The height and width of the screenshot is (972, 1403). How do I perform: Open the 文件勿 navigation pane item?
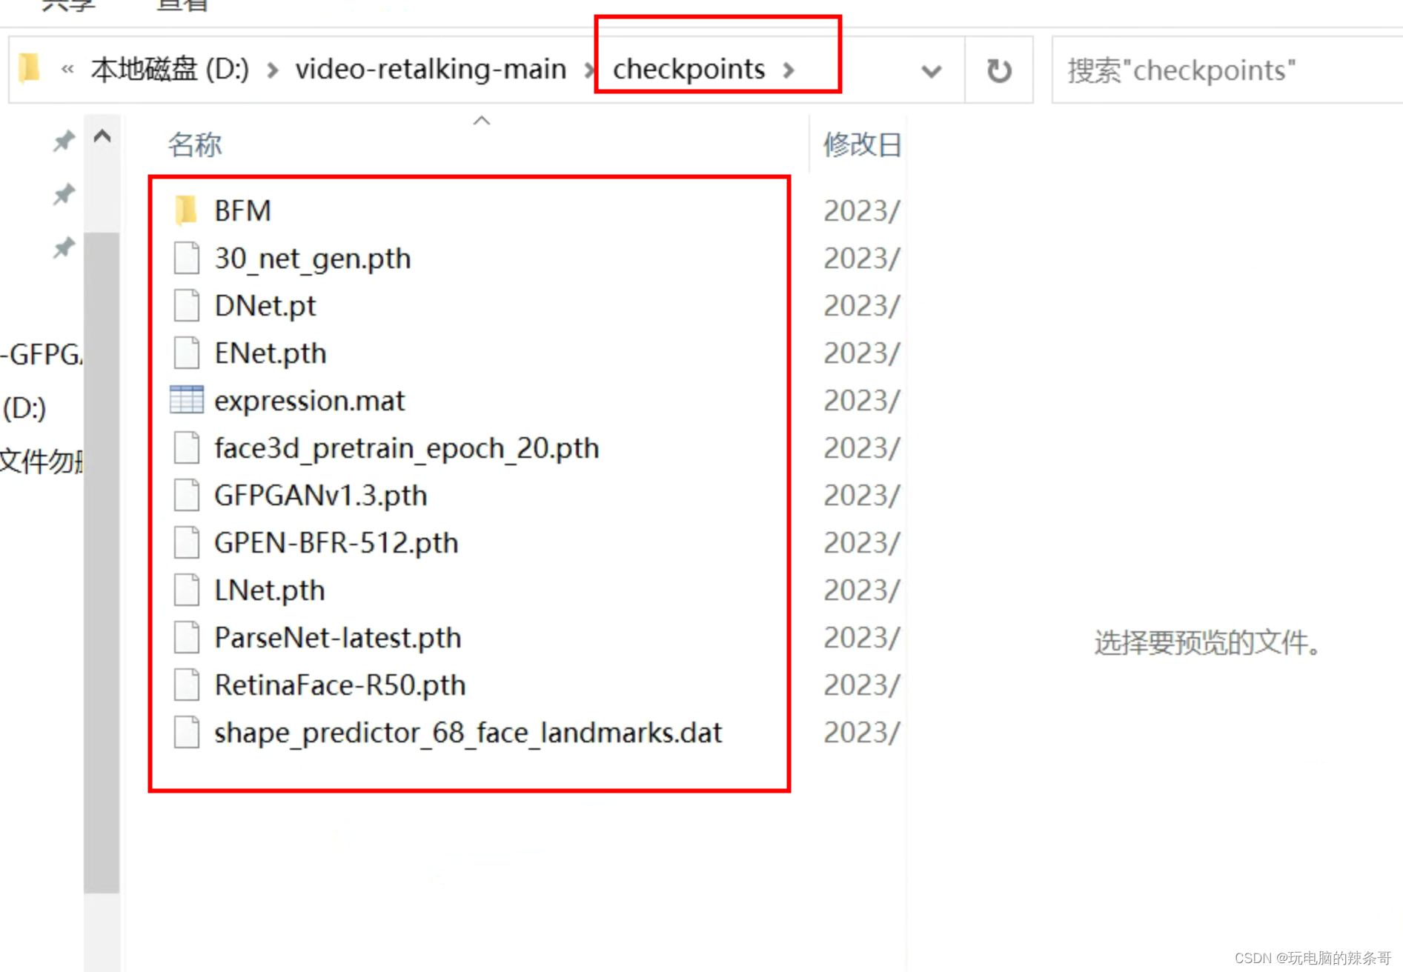[x=41, y=461]
